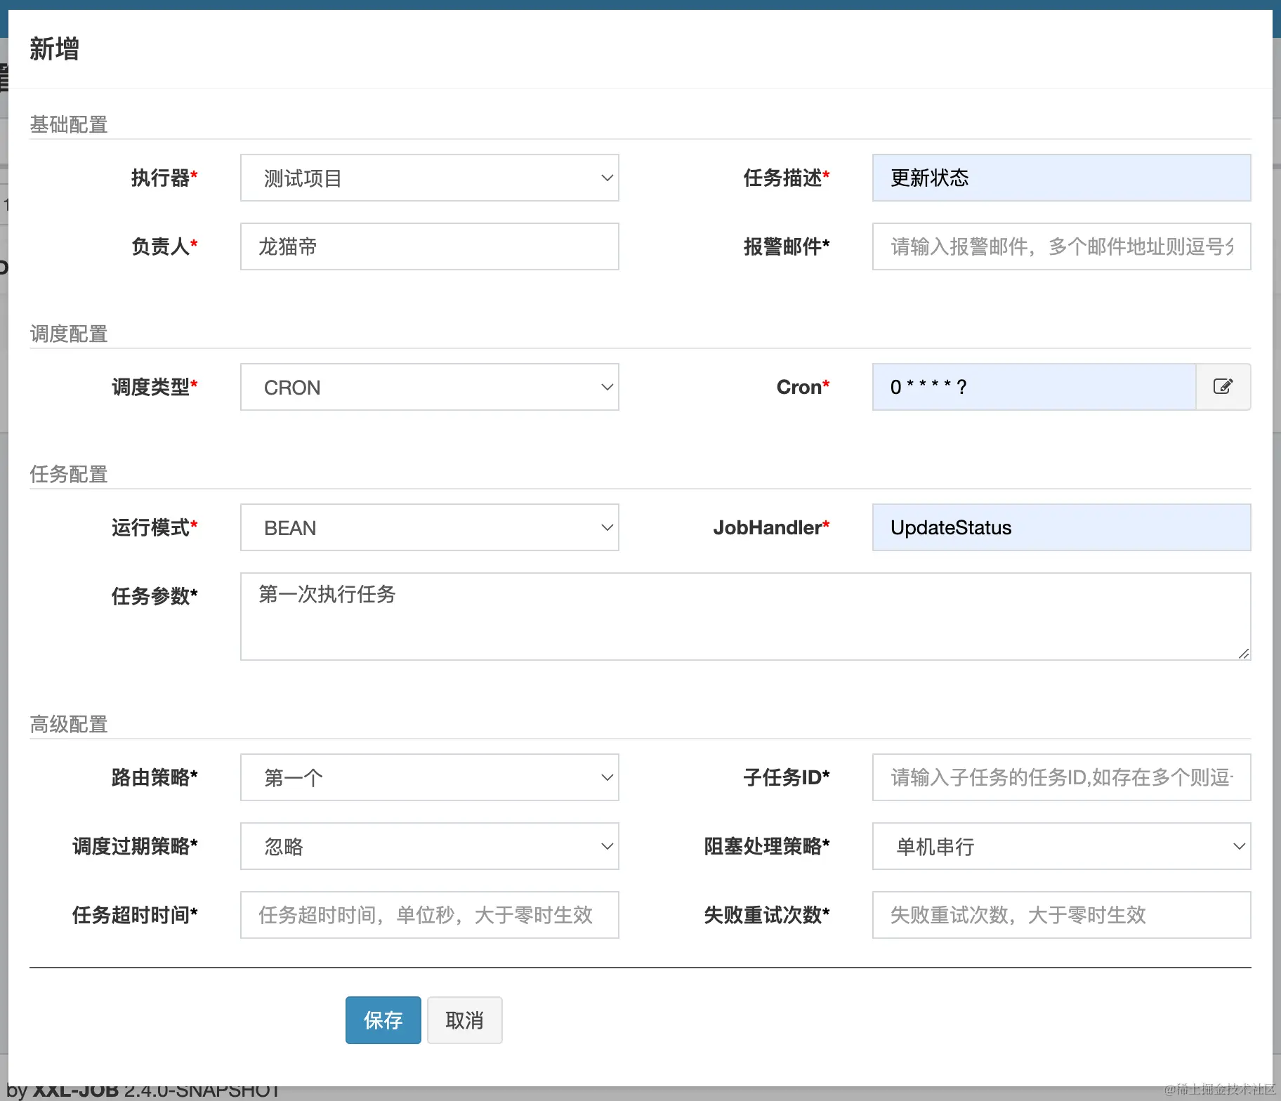Open the 运行模式 dropdown showing BEAN
This screenshot has width=1281, height=1101.
pos(430,527)
